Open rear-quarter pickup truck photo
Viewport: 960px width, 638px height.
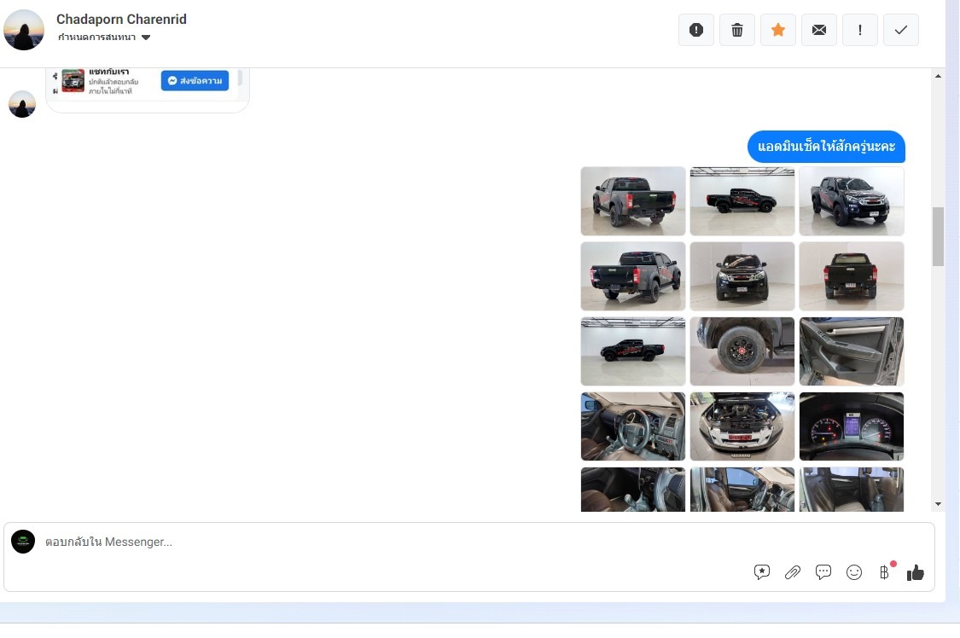(633, 201)
